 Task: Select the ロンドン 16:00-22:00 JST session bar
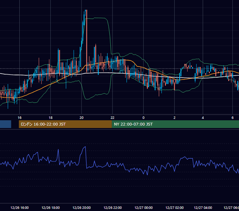coord(65,124)
